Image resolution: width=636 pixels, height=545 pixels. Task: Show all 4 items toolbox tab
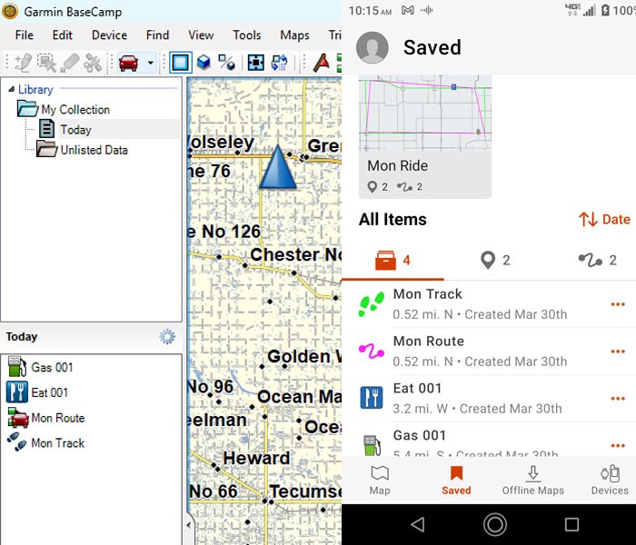(x=393, y=261)
